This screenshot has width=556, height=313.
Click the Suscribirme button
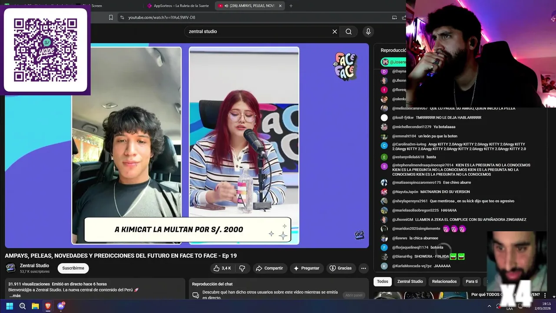73,268
